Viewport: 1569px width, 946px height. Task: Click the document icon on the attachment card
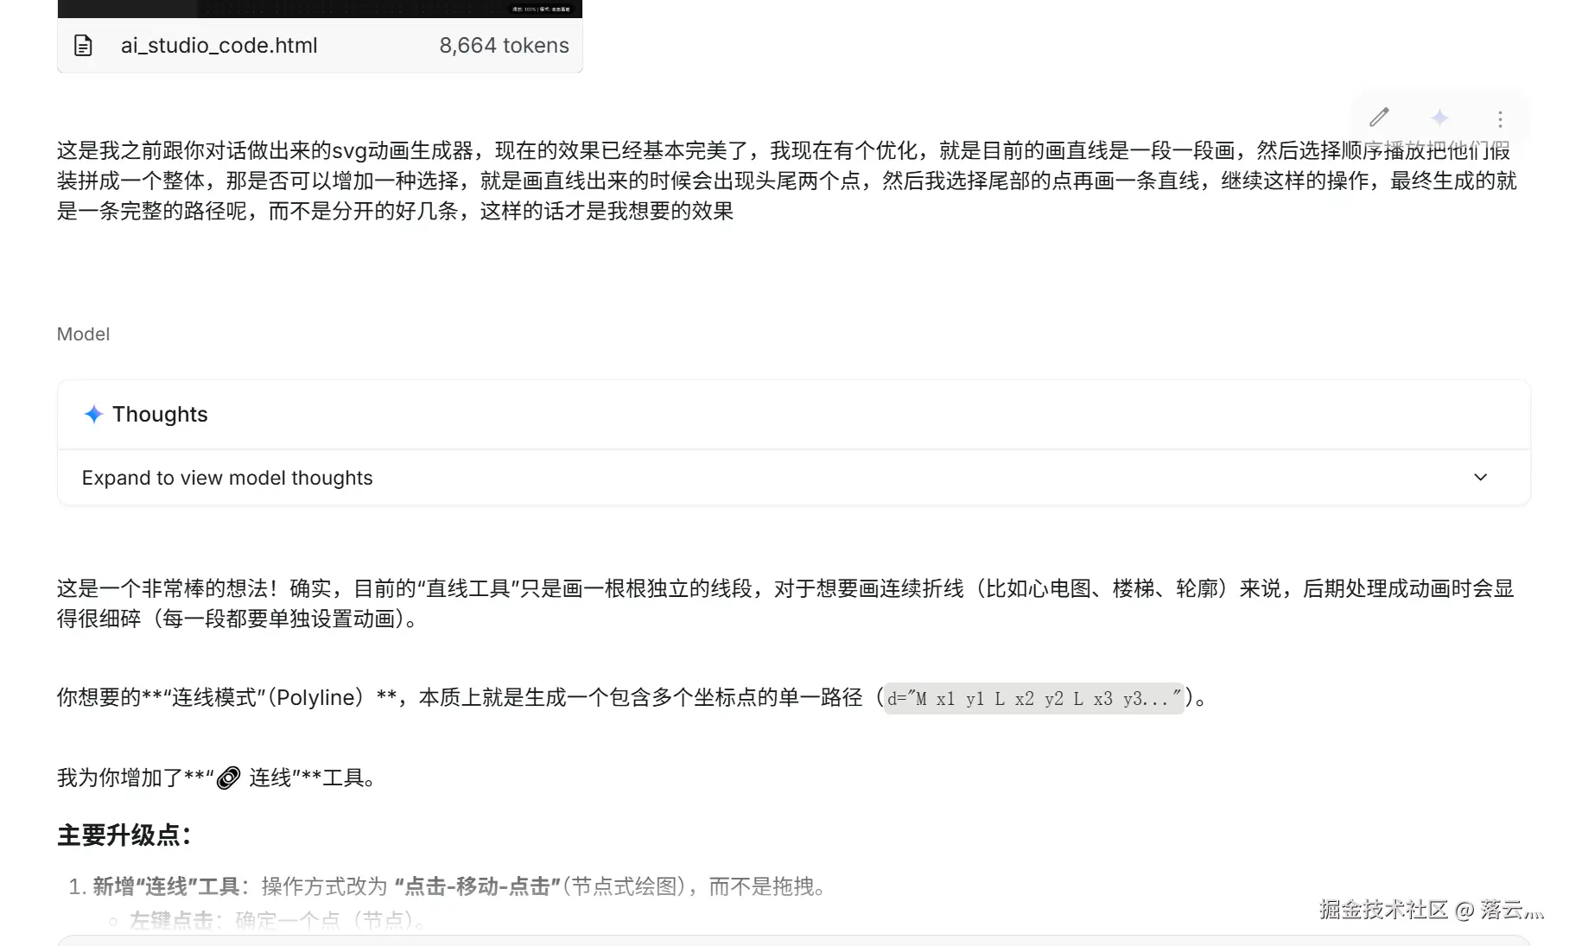pos(83,46)
